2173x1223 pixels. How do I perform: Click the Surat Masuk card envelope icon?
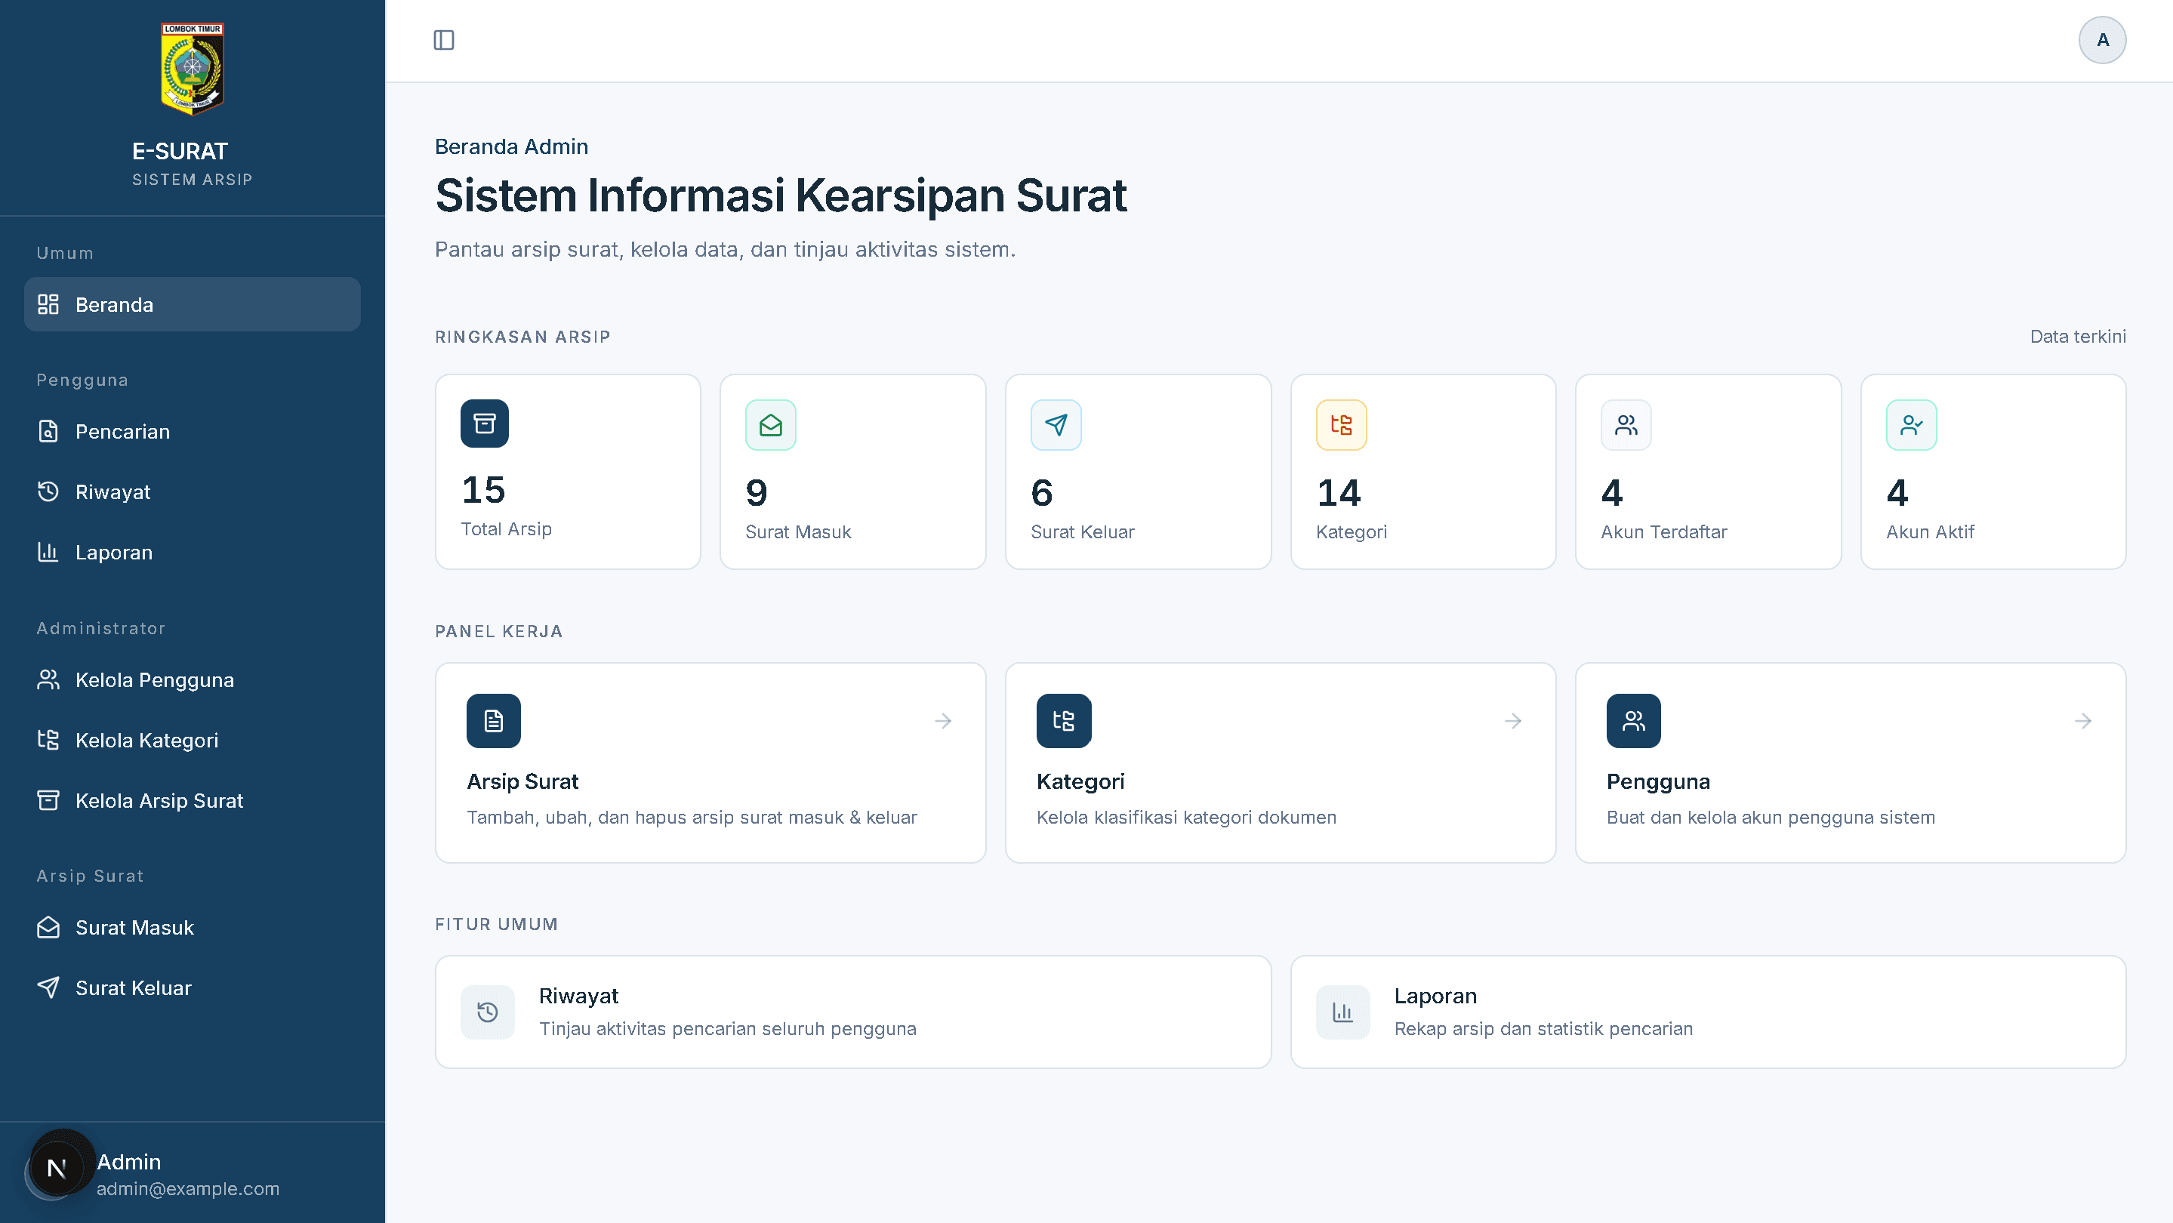(770, 425)
